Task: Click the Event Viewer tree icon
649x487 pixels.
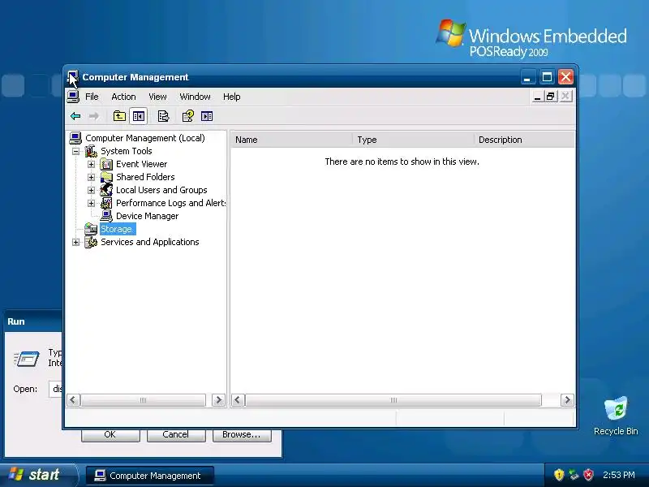Action: (106, 164)
